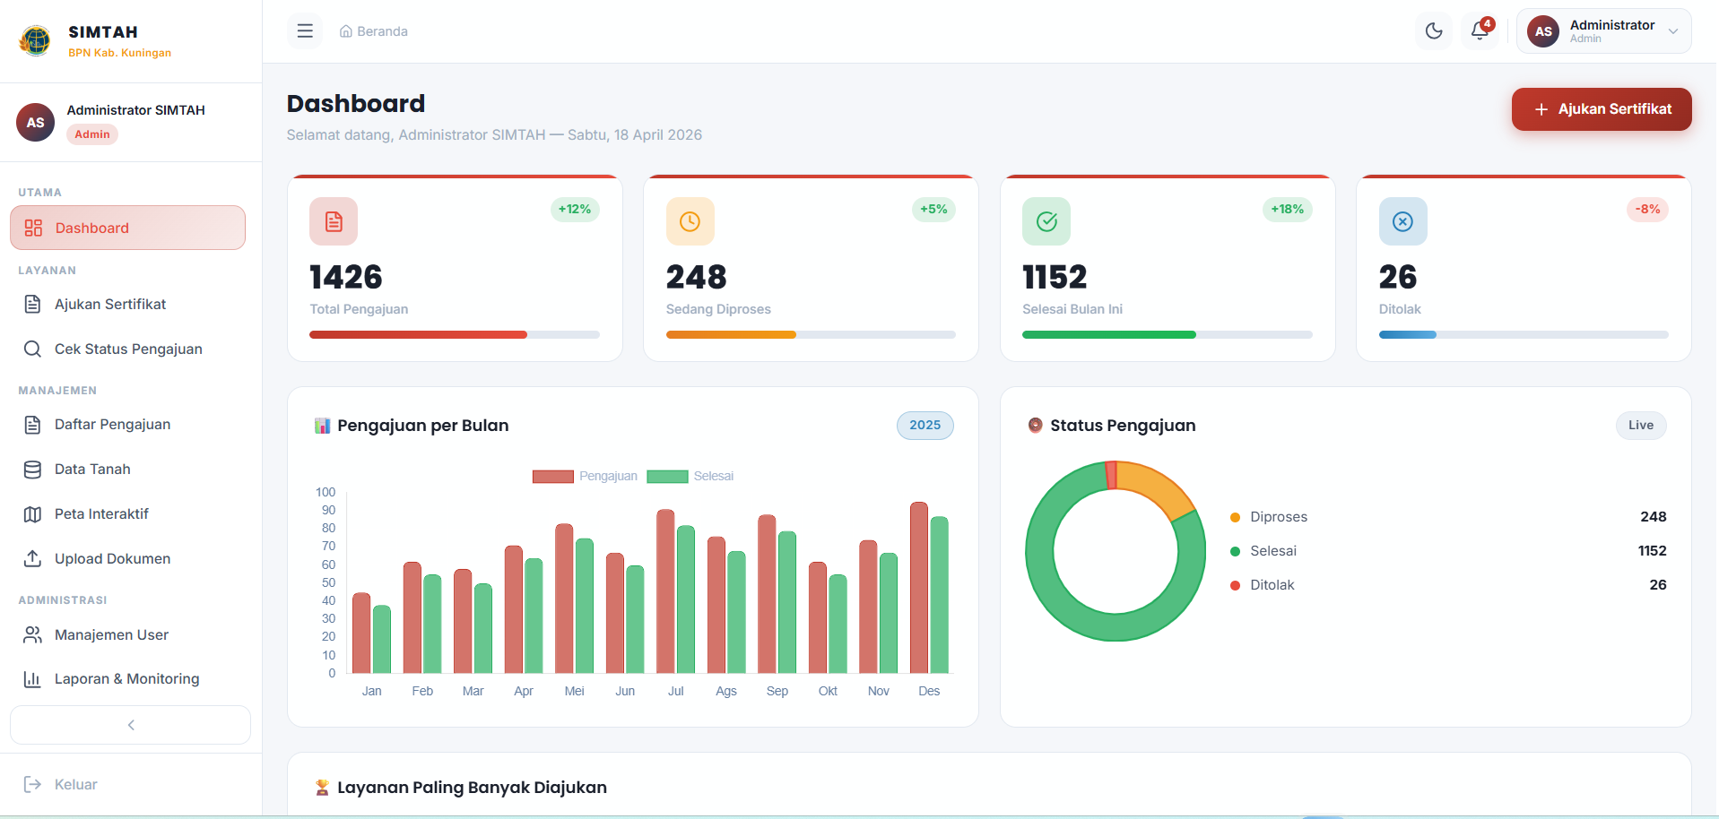Toggle the Selesai legend swatch in bar chart
Viewport: 1719px width, 819px height.
(x=667, y=476)
